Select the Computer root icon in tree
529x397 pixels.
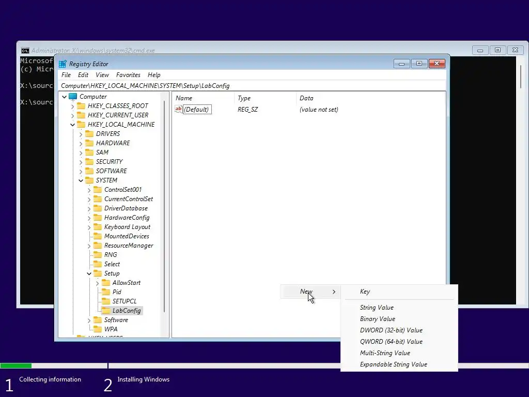73,97
